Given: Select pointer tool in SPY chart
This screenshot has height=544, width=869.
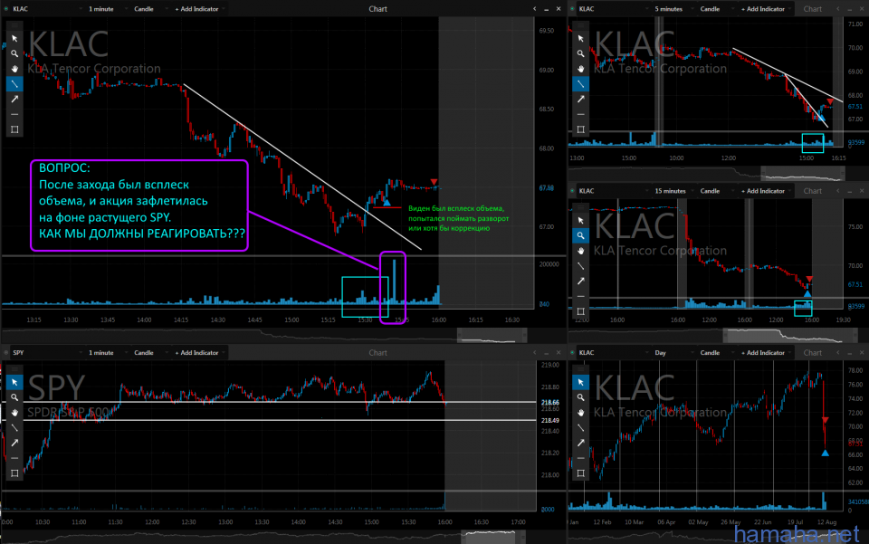Looking at the screenshot, I should pos(14,382).
